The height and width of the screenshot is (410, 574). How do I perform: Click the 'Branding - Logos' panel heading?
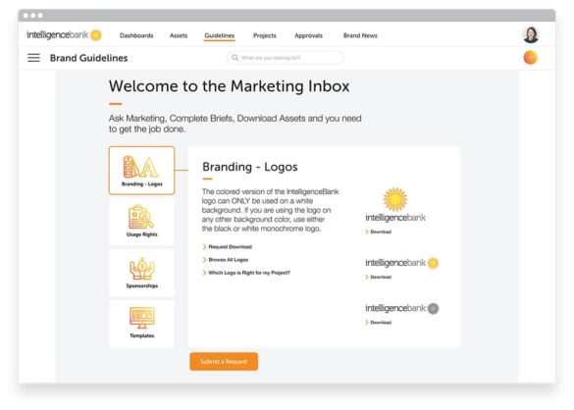(x=250, y=167)
